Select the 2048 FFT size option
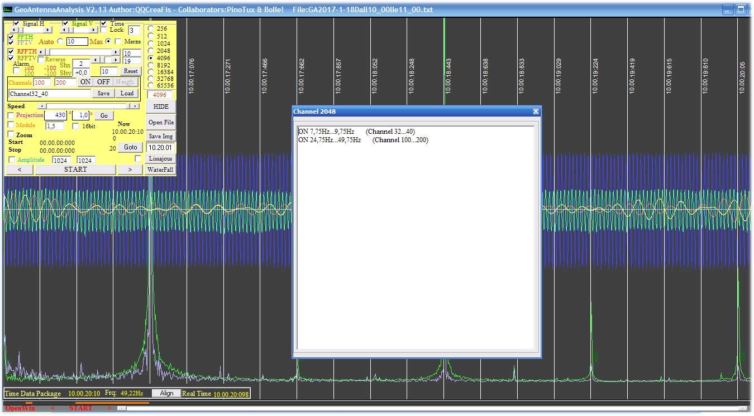The height and width of the screenshot is (416, 754). click(x=151, y=51)
